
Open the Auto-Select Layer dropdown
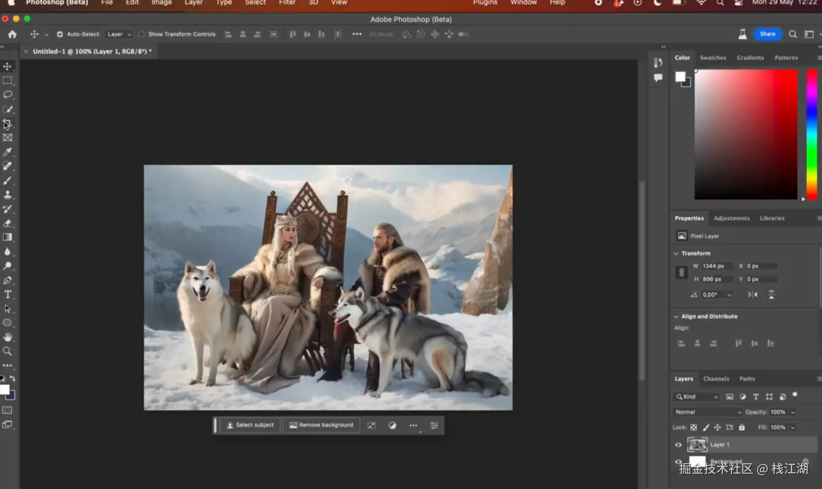pos(119,34)
